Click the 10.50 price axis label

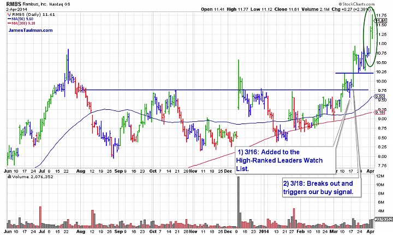pyautogui.click(x=381, y=62)
